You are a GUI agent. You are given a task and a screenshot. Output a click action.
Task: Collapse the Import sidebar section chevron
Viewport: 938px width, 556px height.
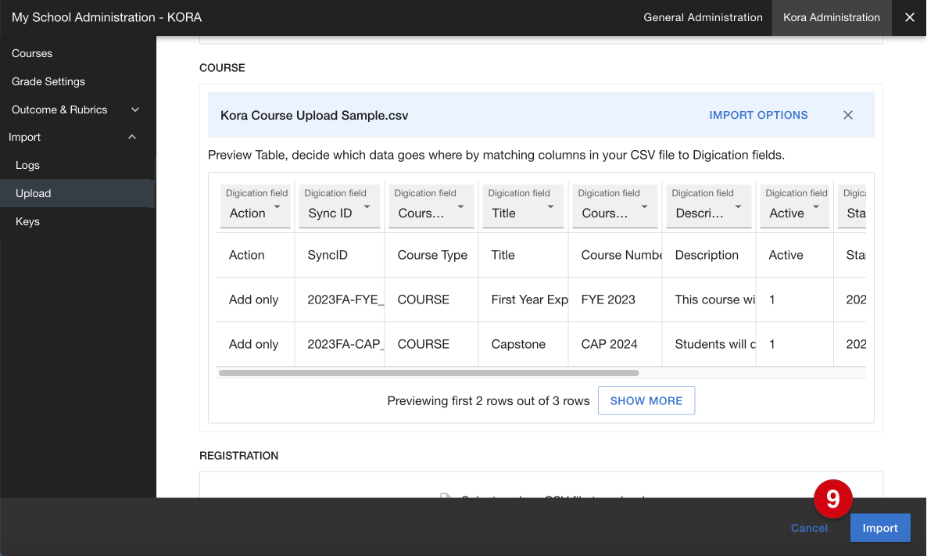pos(132,137)
